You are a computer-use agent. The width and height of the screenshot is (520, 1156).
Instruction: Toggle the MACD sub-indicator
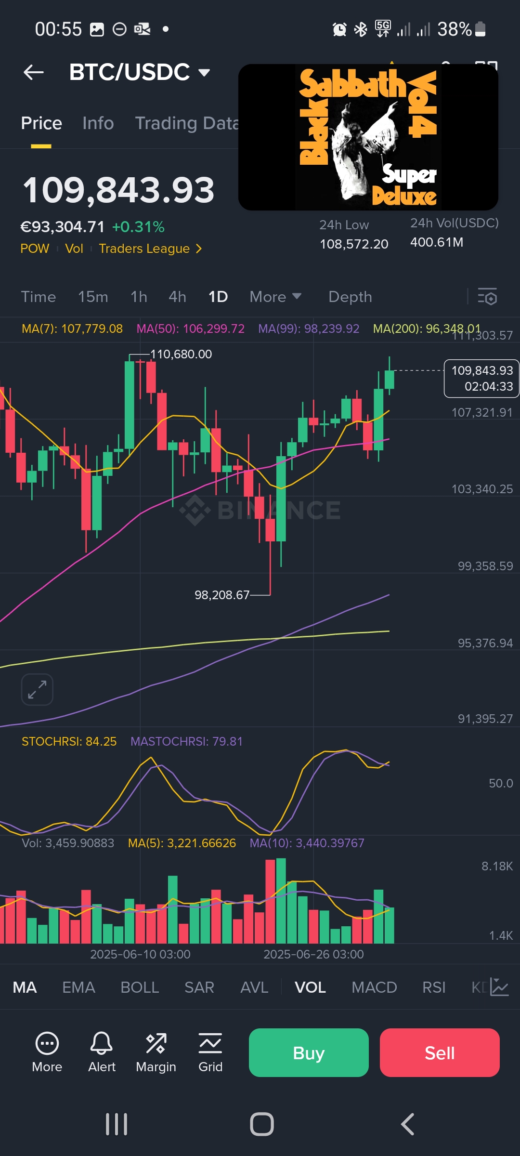pyautogui.click(x=374, y=987)
